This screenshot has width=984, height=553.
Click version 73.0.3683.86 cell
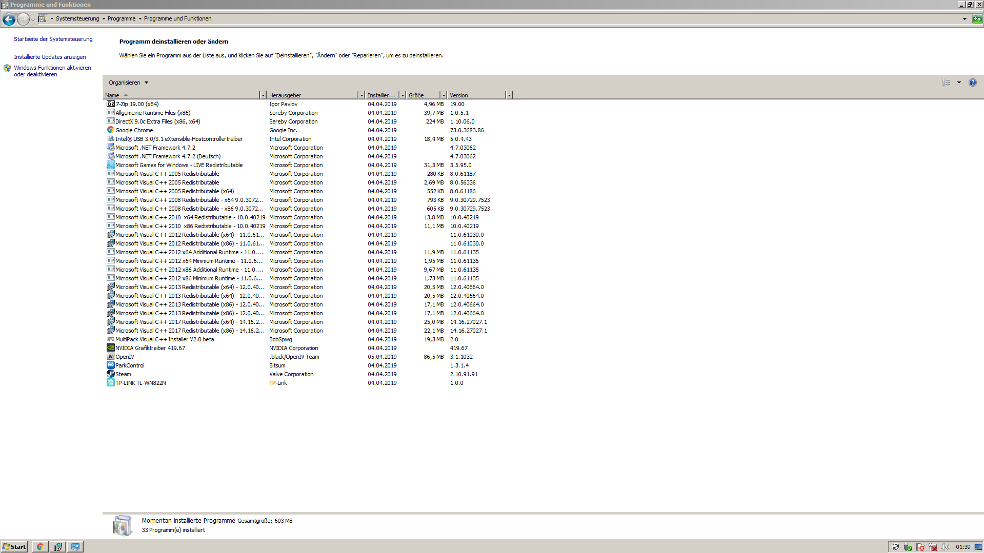click(x=467, y=130)
